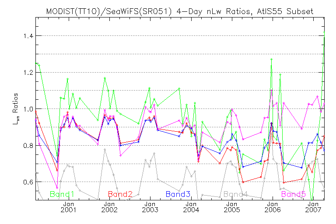Click the Jan 2006 x-axis label

(273, 207)
